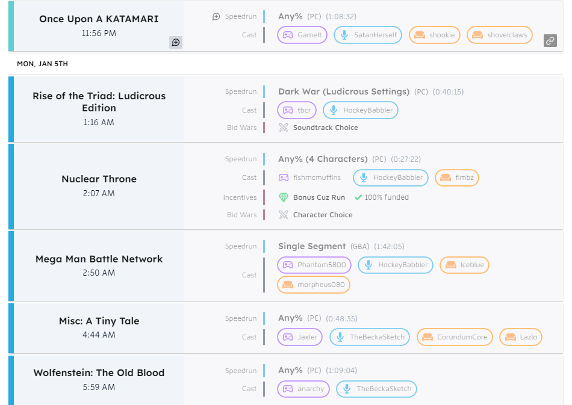Click the green checkmark next to 100% funded

(358, 197)
